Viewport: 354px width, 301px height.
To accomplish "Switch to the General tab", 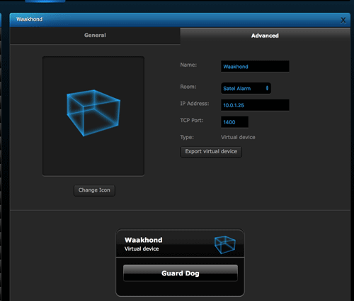I will (95, 35).
